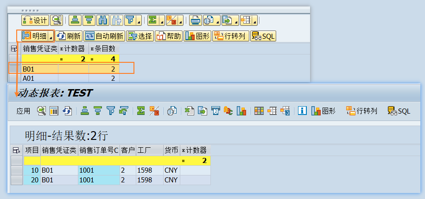Screen dimensions: 425x199
Task: Click the subtotals icon in upper toolbar
Action: click(171, 20)
